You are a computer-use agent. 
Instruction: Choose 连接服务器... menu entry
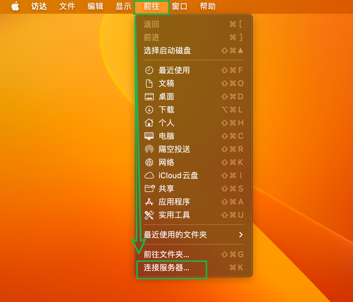(194, 268)
